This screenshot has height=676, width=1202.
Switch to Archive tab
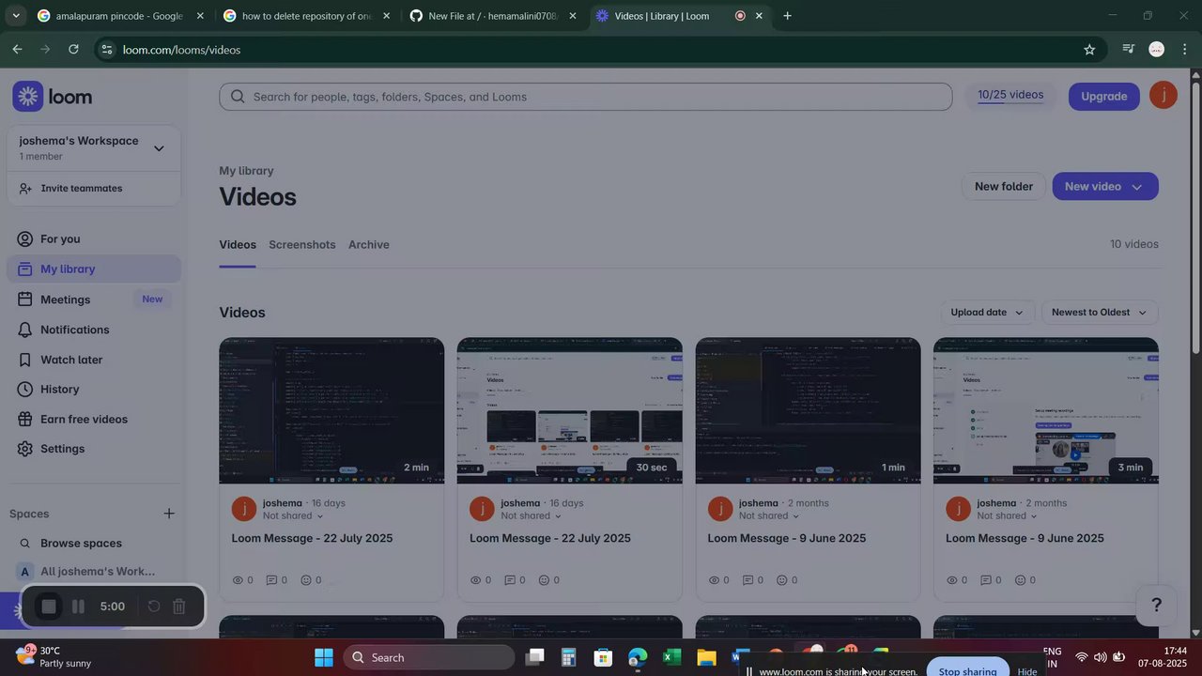369,245
